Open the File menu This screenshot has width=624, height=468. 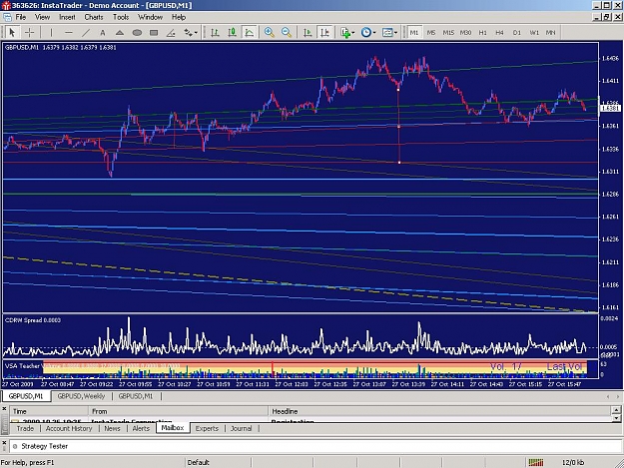tap(21, 17)
